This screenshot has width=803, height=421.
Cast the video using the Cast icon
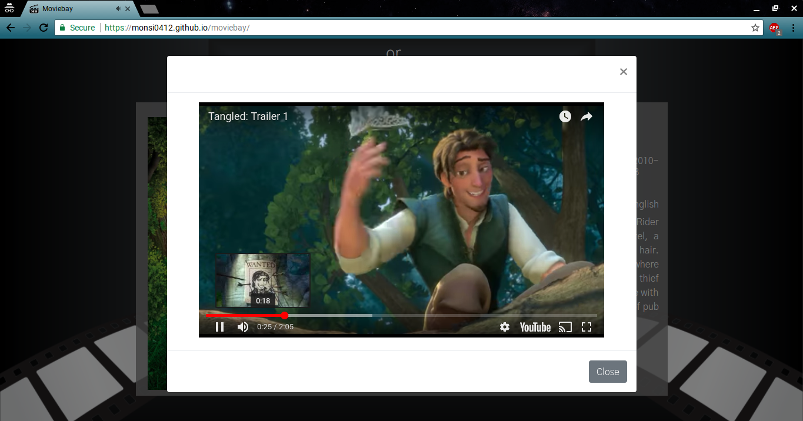[565, 327]
